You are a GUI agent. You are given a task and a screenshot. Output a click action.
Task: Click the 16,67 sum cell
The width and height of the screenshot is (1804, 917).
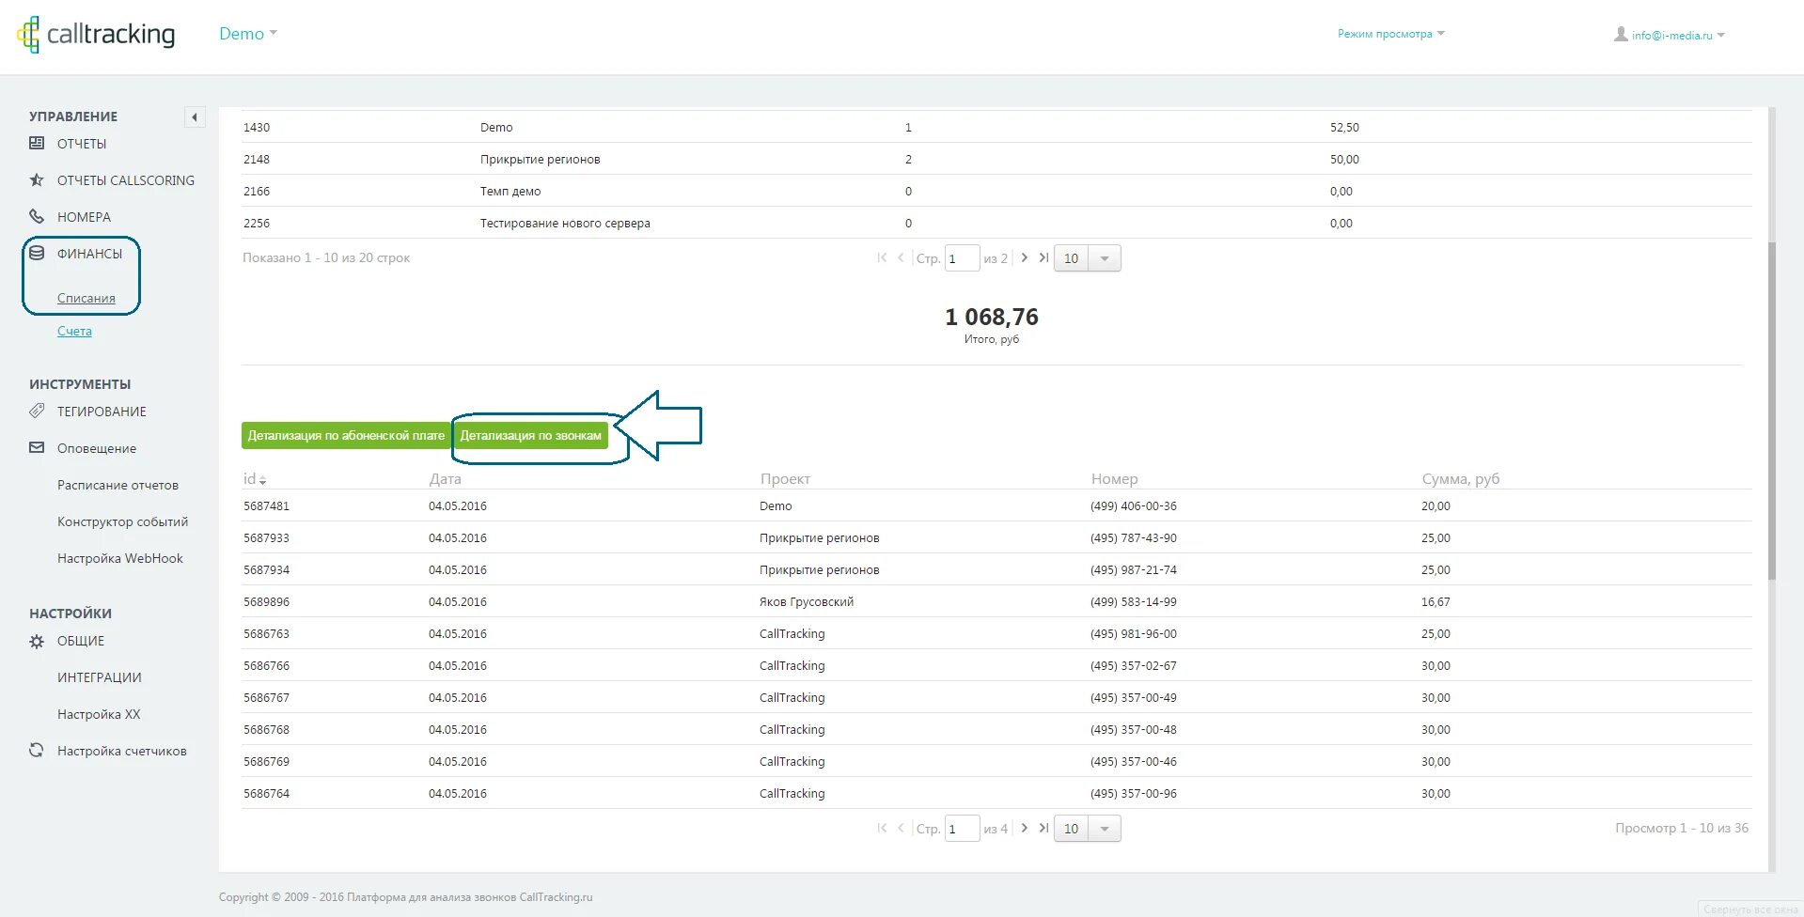coord(1435,601)
